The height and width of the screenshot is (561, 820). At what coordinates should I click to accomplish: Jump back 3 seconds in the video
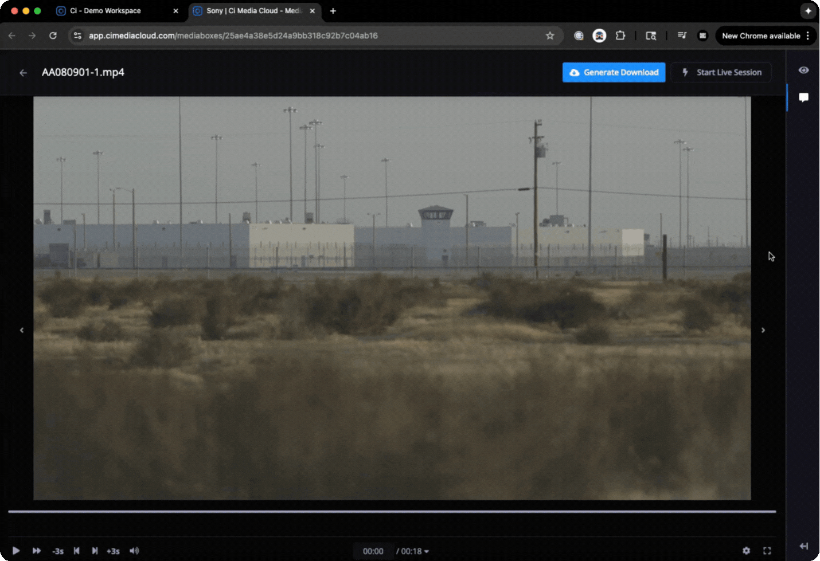click(x=58, y=551)
